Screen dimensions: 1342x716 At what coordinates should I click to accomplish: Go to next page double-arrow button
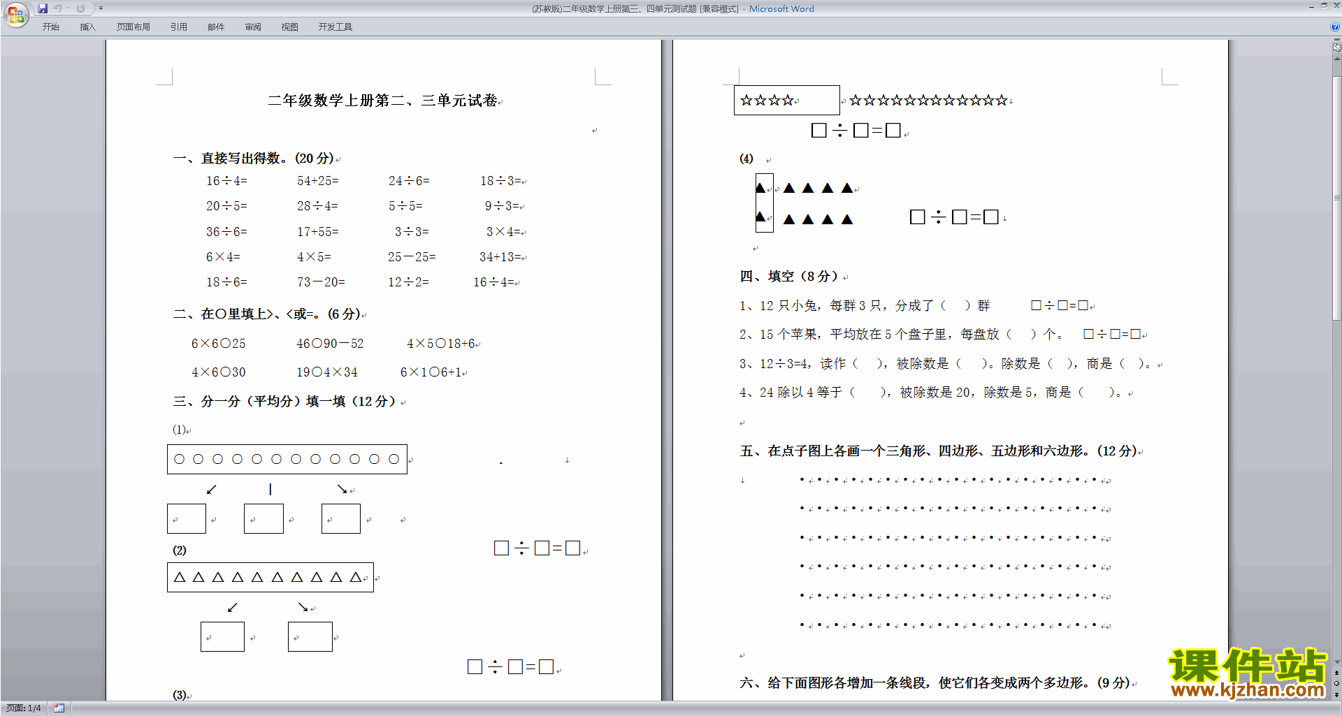[1336, 694]
